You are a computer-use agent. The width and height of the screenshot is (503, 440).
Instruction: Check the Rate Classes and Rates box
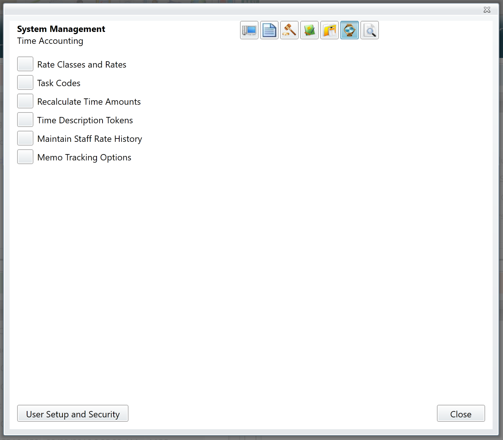coord(25,63)
